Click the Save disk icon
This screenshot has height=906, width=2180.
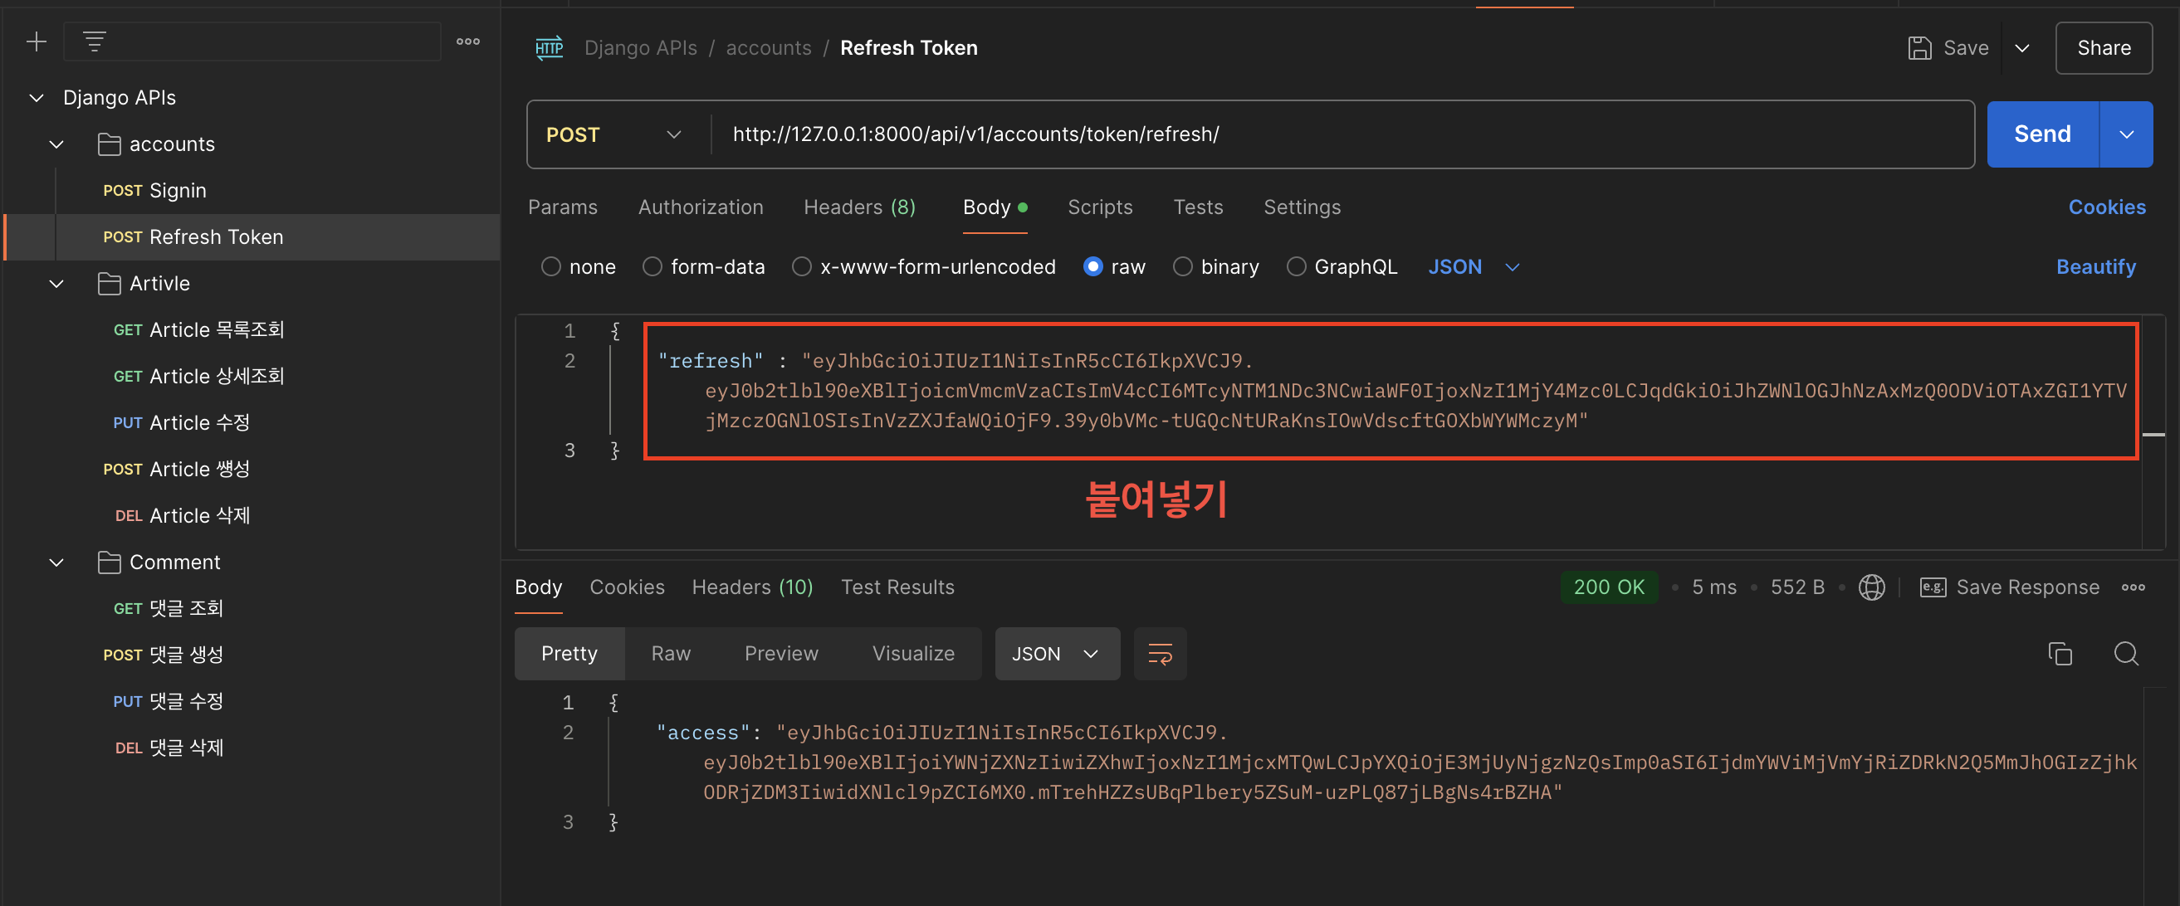(x=1919, y=48)
